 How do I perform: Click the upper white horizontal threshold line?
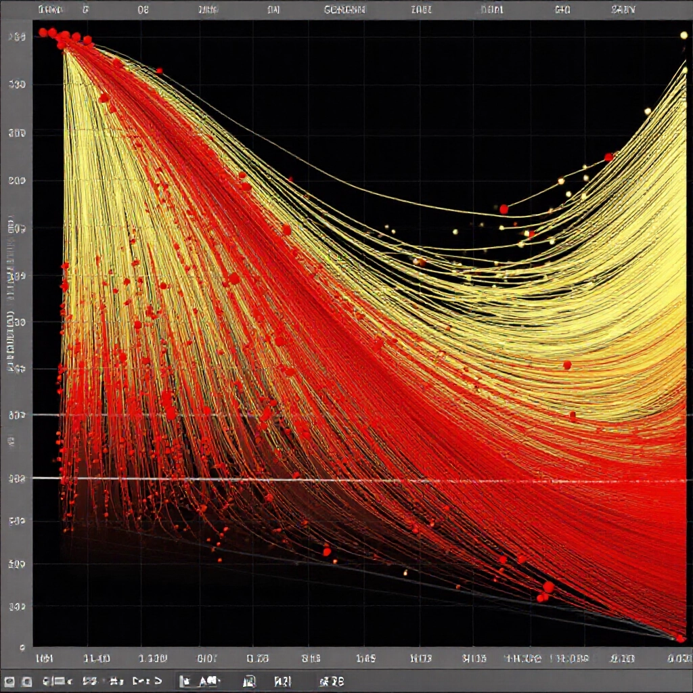[x=363, y=415]
